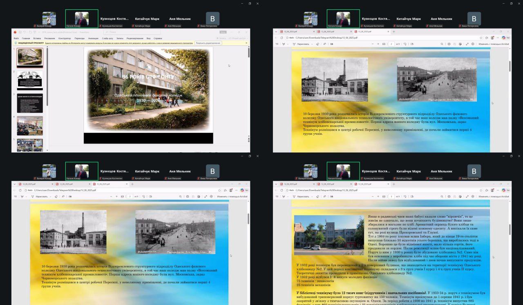Viewport: 523px width, 305px height.
Task: Zoom in with plus icon in bottom-right PDF toolbar
Action: click(x=378, y=196)
